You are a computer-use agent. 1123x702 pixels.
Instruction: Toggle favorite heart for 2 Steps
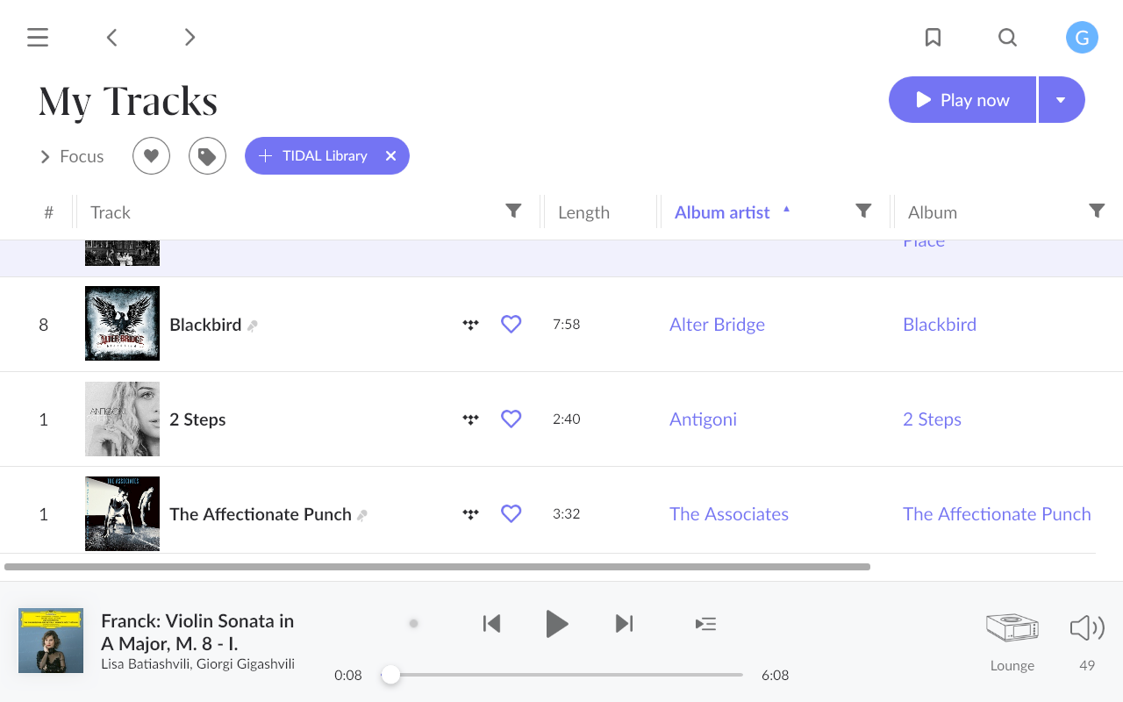point(511,419)
